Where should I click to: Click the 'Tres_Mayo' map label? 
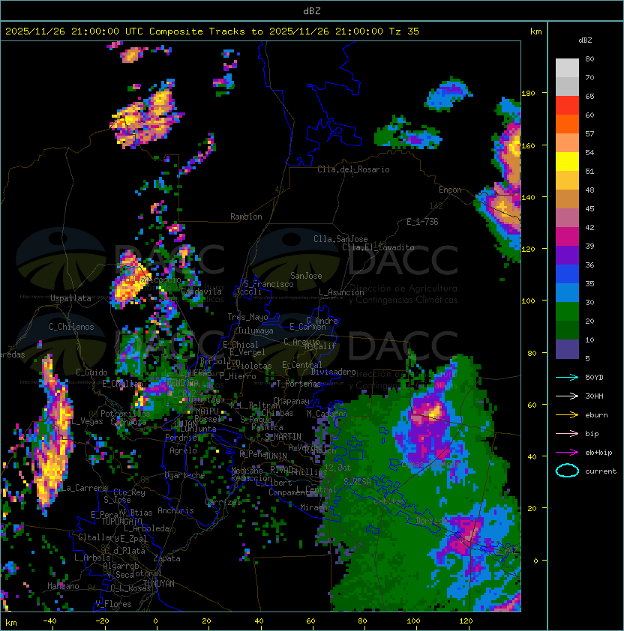pyautogui.click(x=247, y=317)
